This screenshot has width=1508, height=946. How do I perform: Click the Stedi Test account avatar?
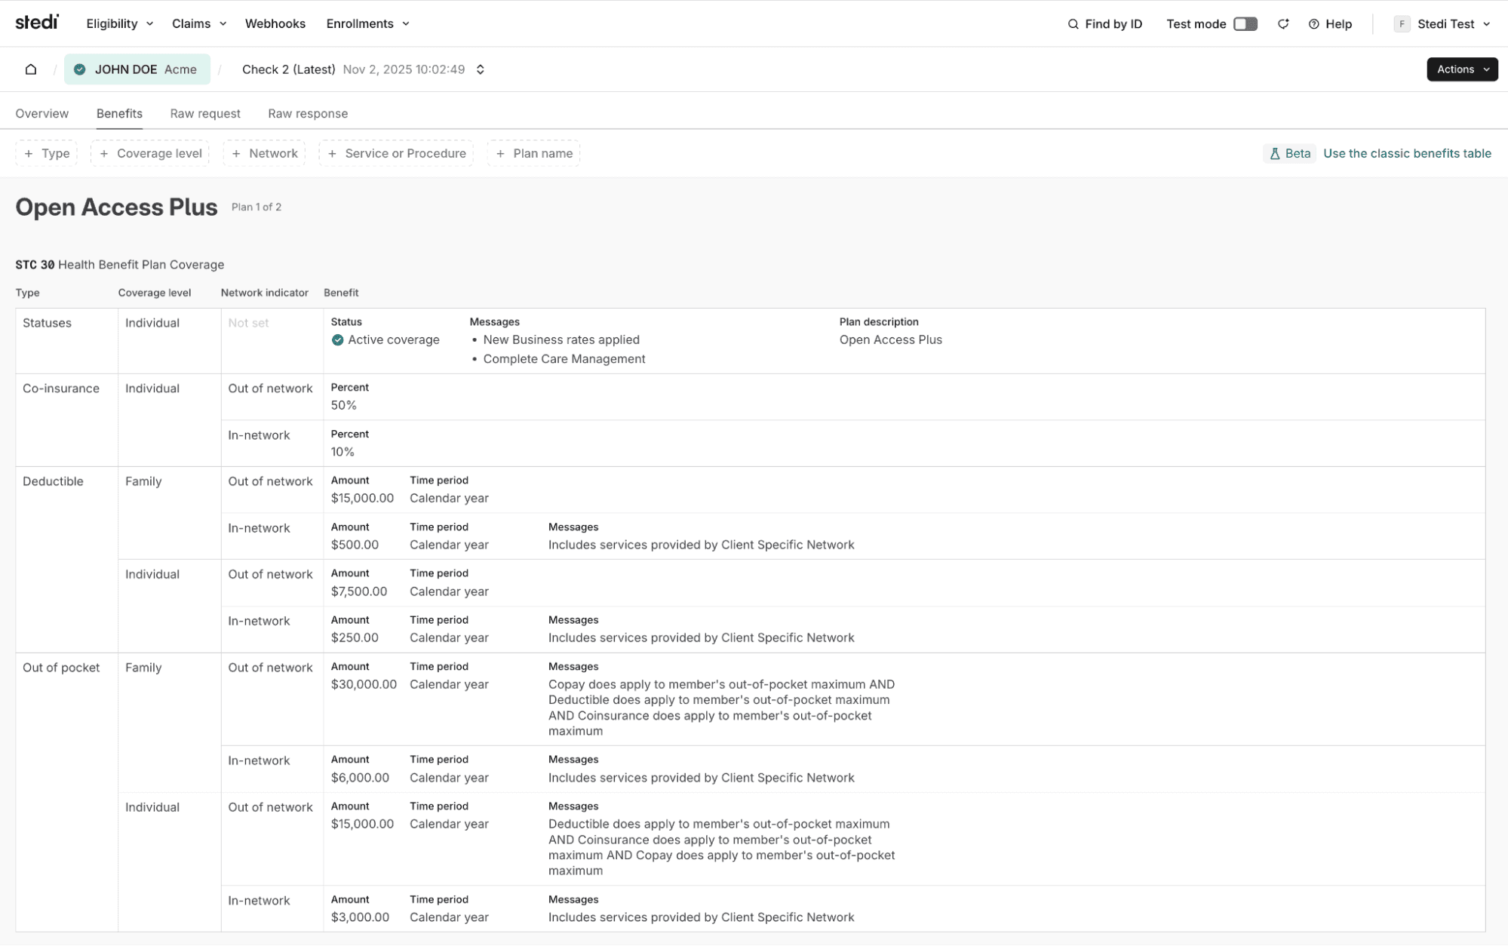(1402, 24)
